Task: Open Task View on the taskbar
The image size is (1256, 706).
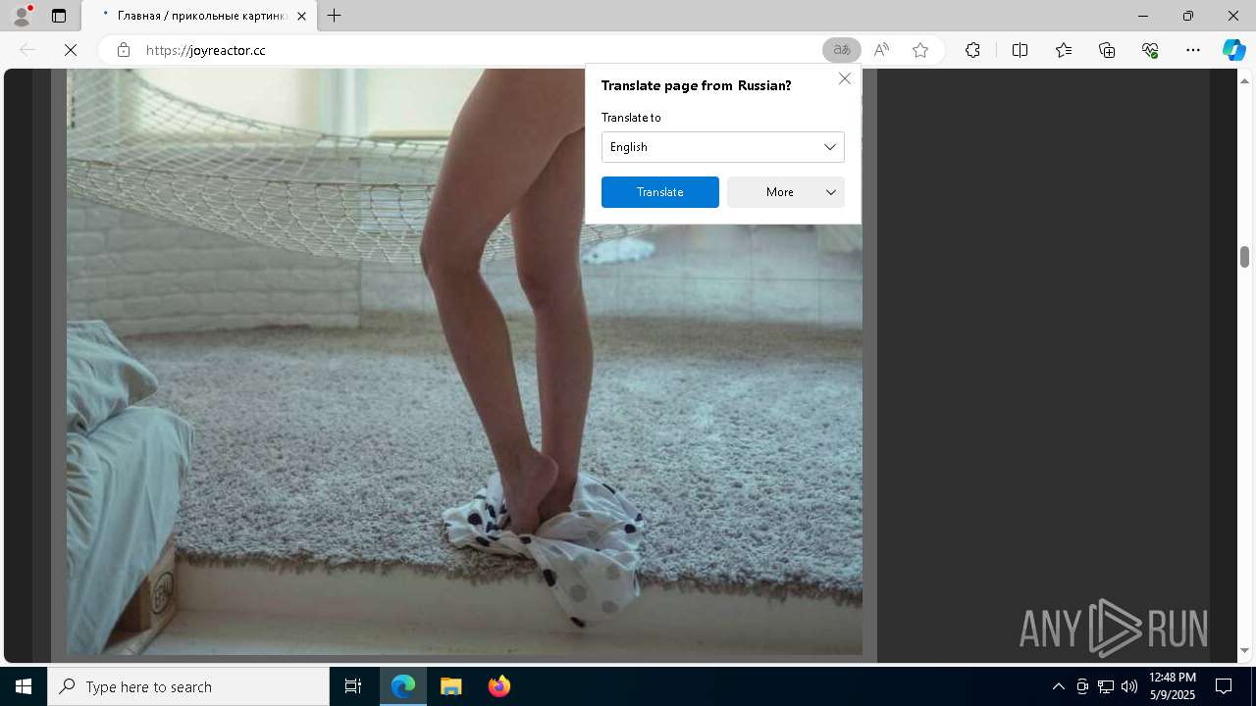Action: click(x=353, y=686)
